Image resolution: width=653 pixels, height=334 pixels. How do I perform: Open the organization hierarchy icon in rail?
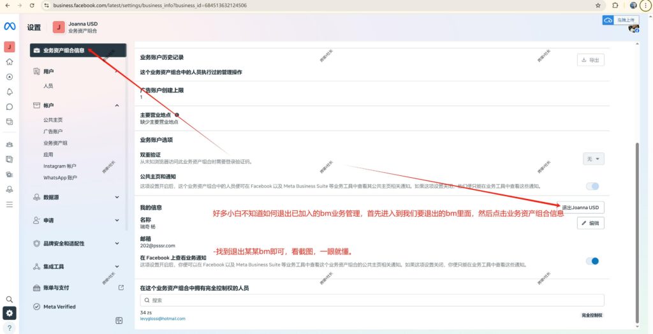(9, 189)
